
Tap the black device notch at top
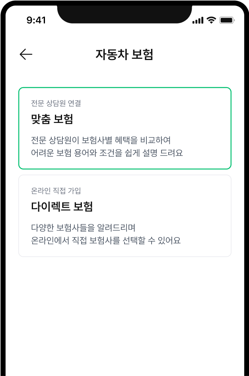click(x=124, y=12)
